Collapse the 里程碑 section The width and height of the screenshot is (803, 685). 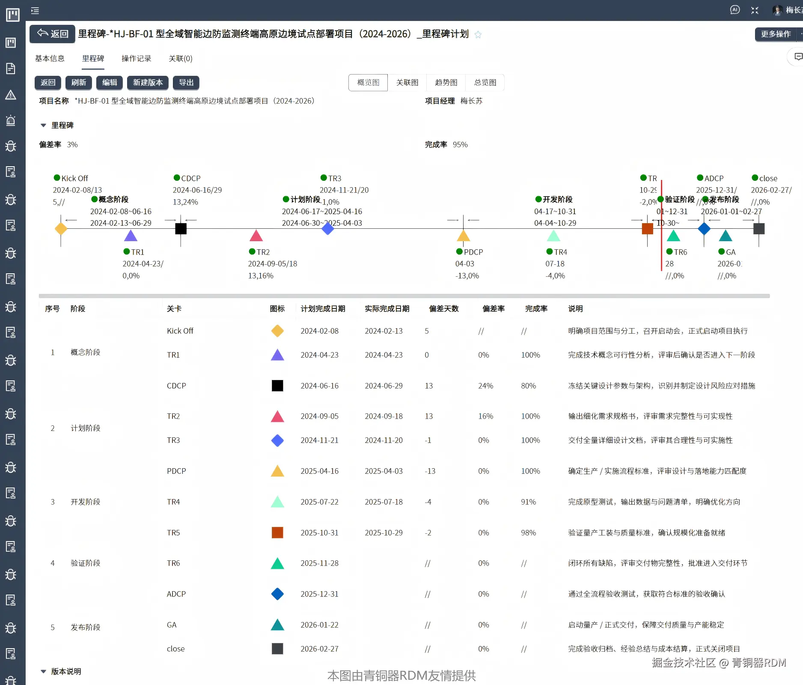[43, 125]
